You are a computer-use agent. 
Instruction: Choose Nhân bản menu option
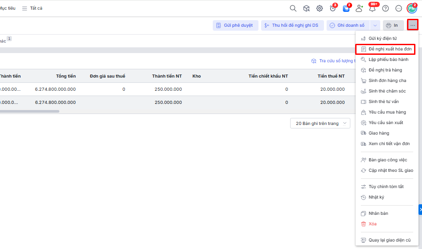[378, 213]
